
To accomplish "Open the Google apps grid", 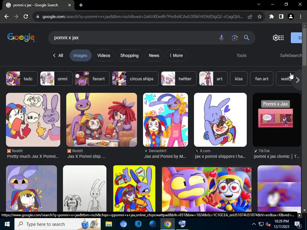I will point(281,38).
